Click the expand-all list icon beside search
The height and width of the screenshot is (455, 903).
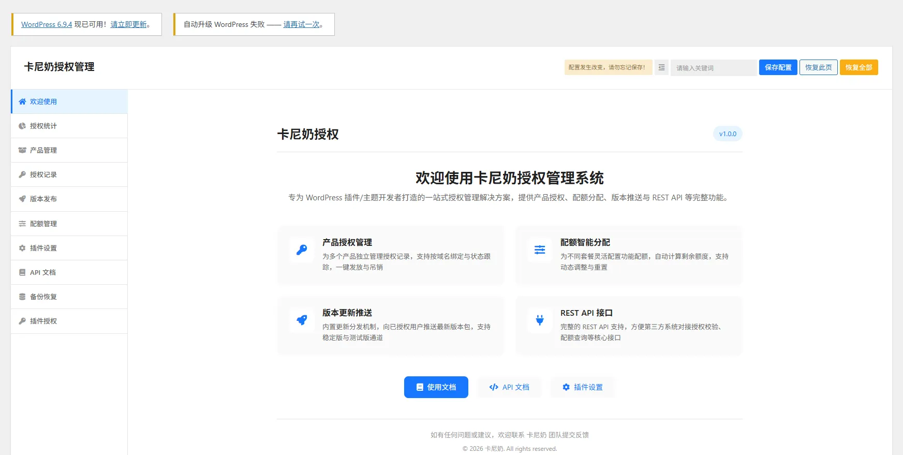tap(661, 68)
